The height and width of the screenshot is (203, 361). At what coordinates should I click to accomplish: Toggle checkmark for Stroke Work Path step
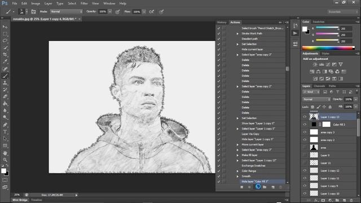219,34
